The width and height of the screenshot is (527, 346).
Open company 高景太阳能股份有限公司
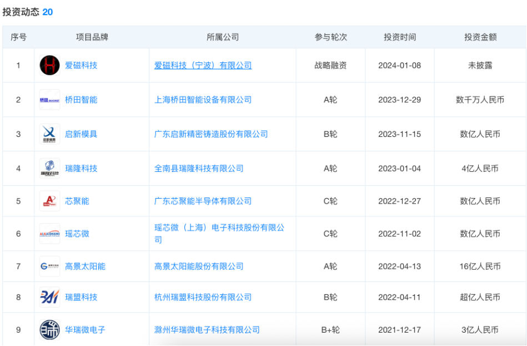(x=199, y=266)
